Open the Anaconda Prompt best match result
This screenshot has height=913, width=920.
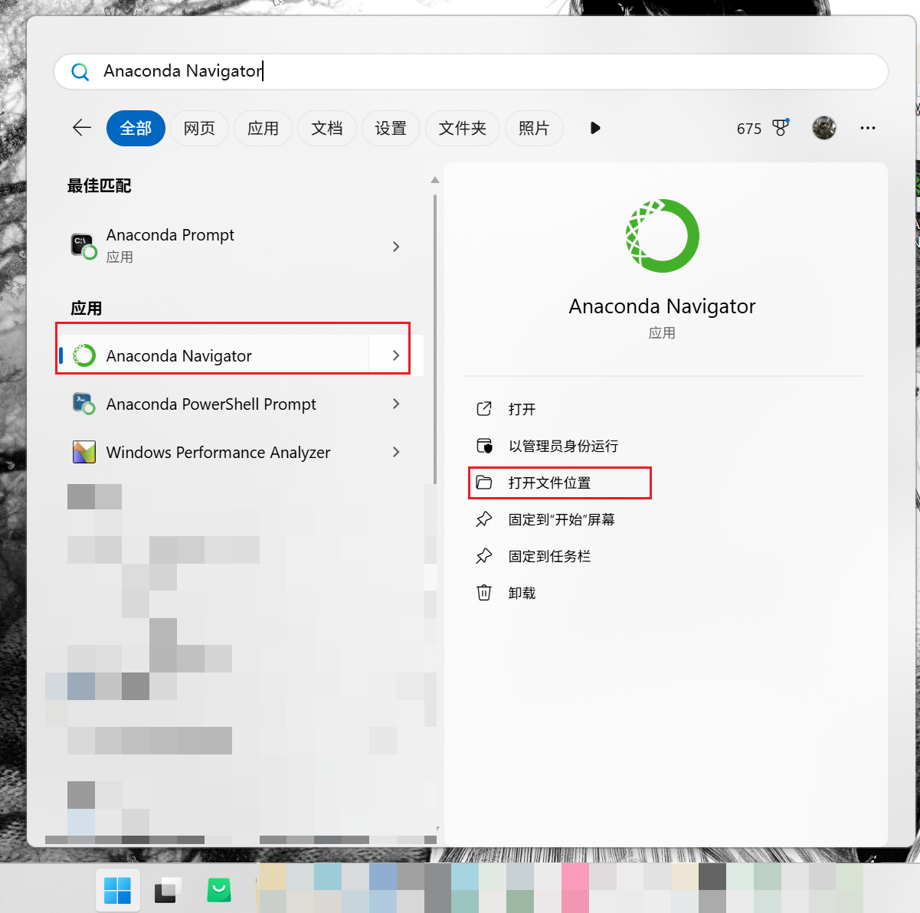click(x=240, y=245)
